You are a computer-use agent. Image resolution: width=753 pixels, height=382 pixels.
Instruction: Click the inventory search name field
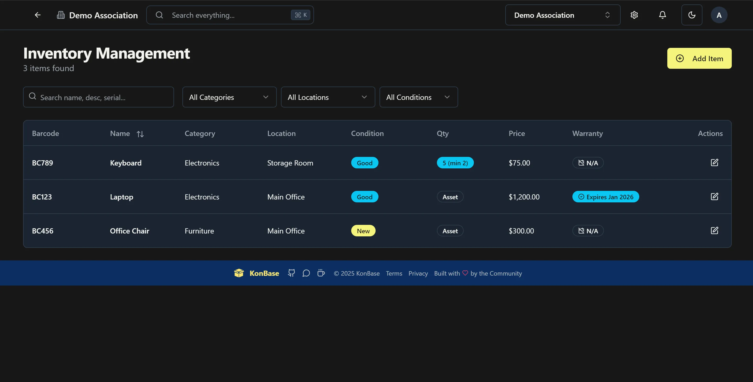(x=98, y=97)
